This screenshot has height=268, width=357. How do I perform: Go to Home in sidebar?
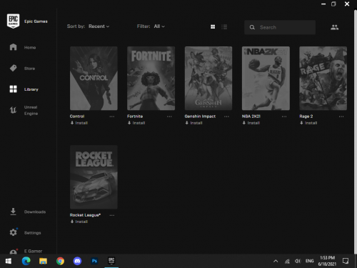[x=30, y=47]
